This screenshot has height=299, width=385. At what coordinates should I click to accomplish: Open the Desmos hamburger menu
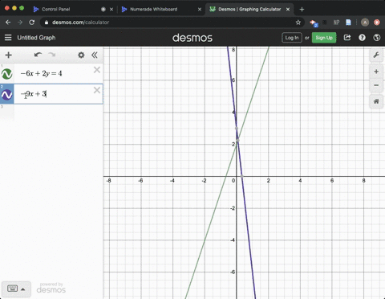[8, 38]
